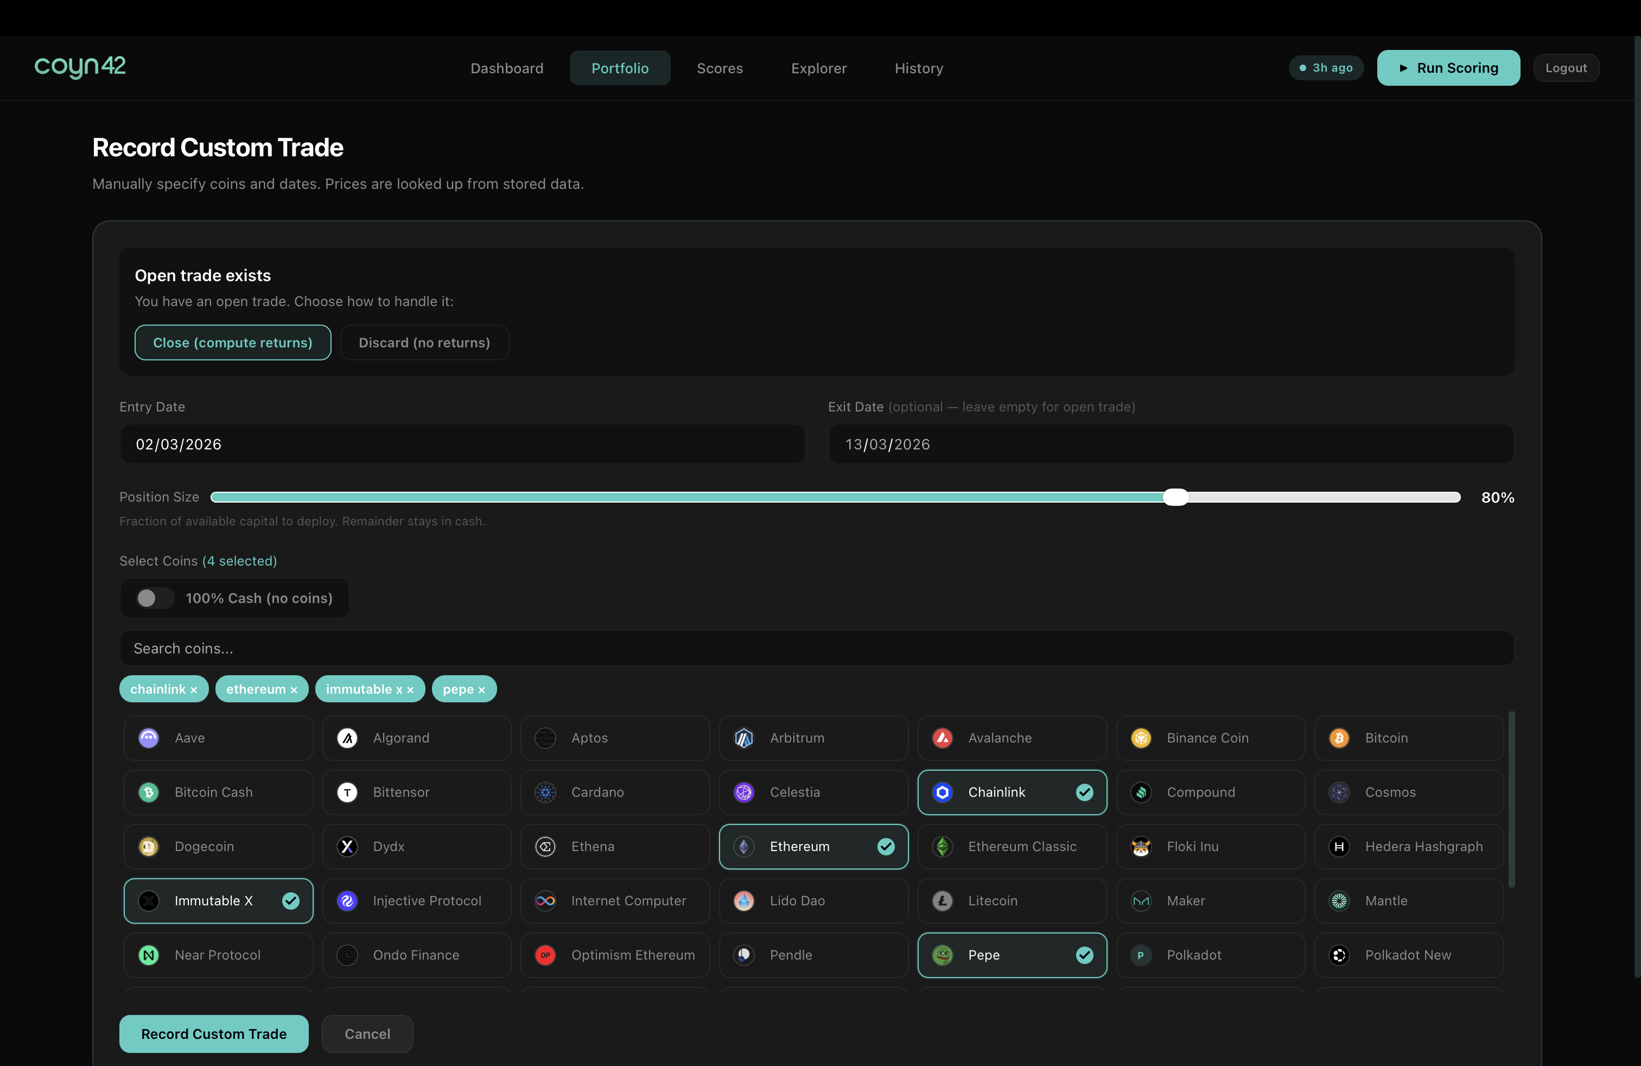Viewport: 1641px width, 1066px height.
Task: Select the Litecoin coin
Action: [x=1012, y=900]
